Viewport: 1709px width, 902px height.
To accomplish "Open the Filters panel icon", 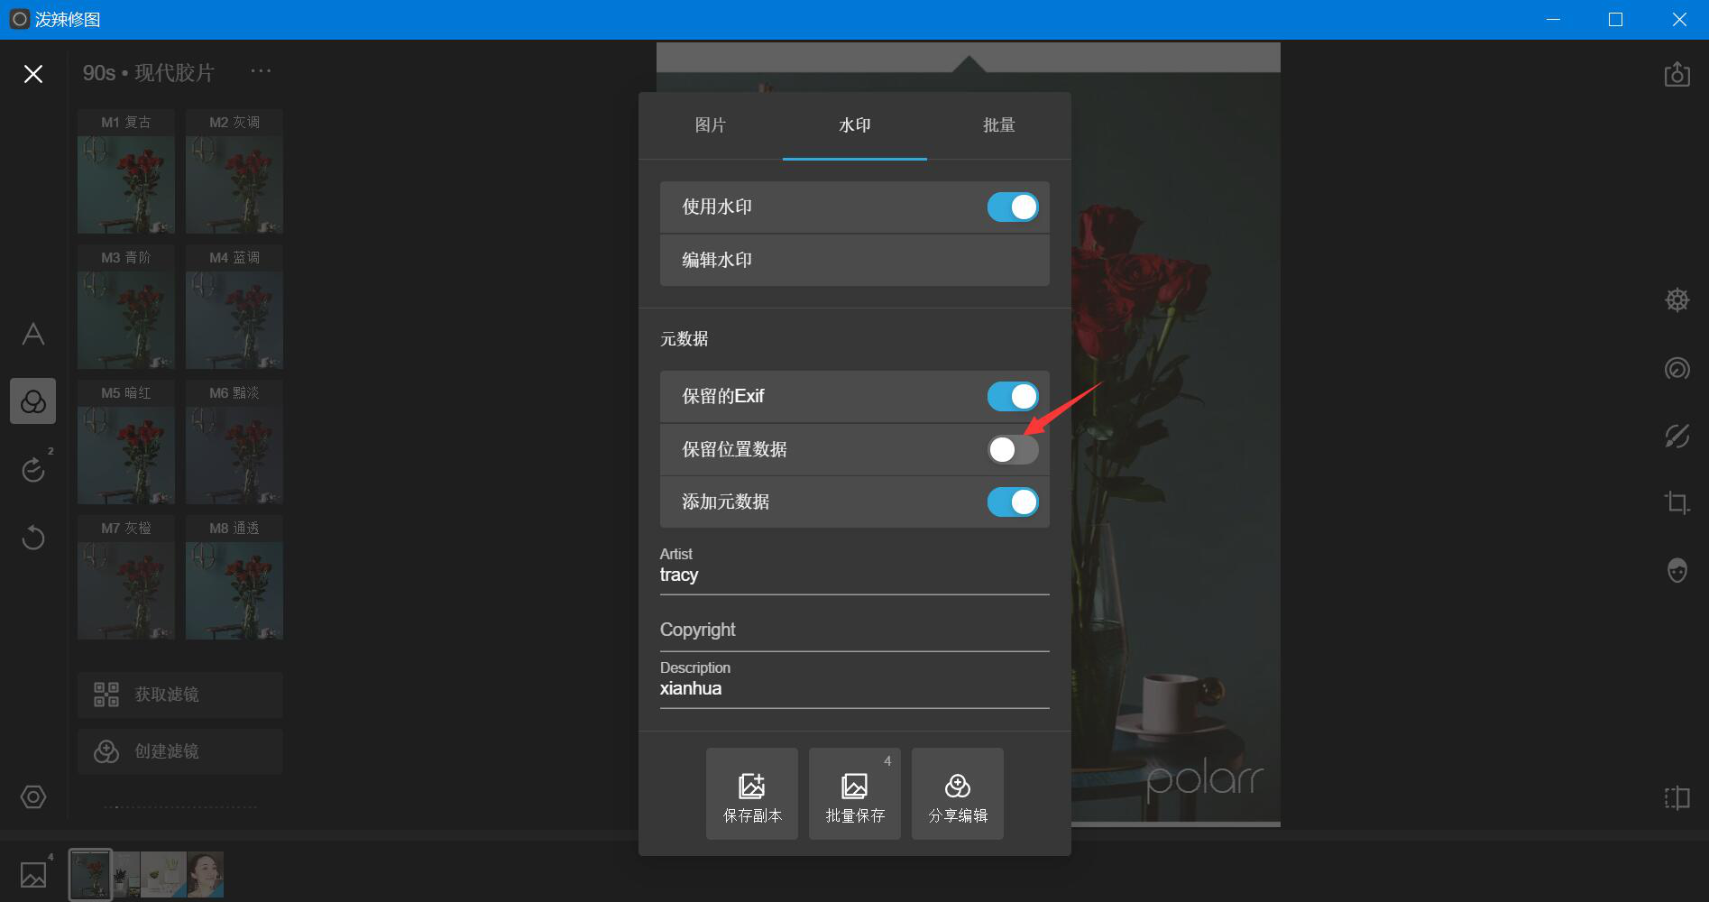I will (x=32, y=401).
